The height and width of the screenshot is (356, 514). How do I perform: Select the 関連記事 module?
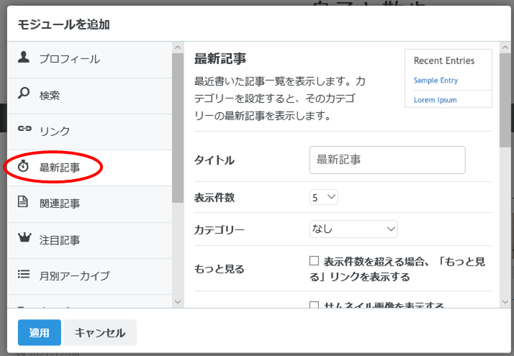click(89, 204)
